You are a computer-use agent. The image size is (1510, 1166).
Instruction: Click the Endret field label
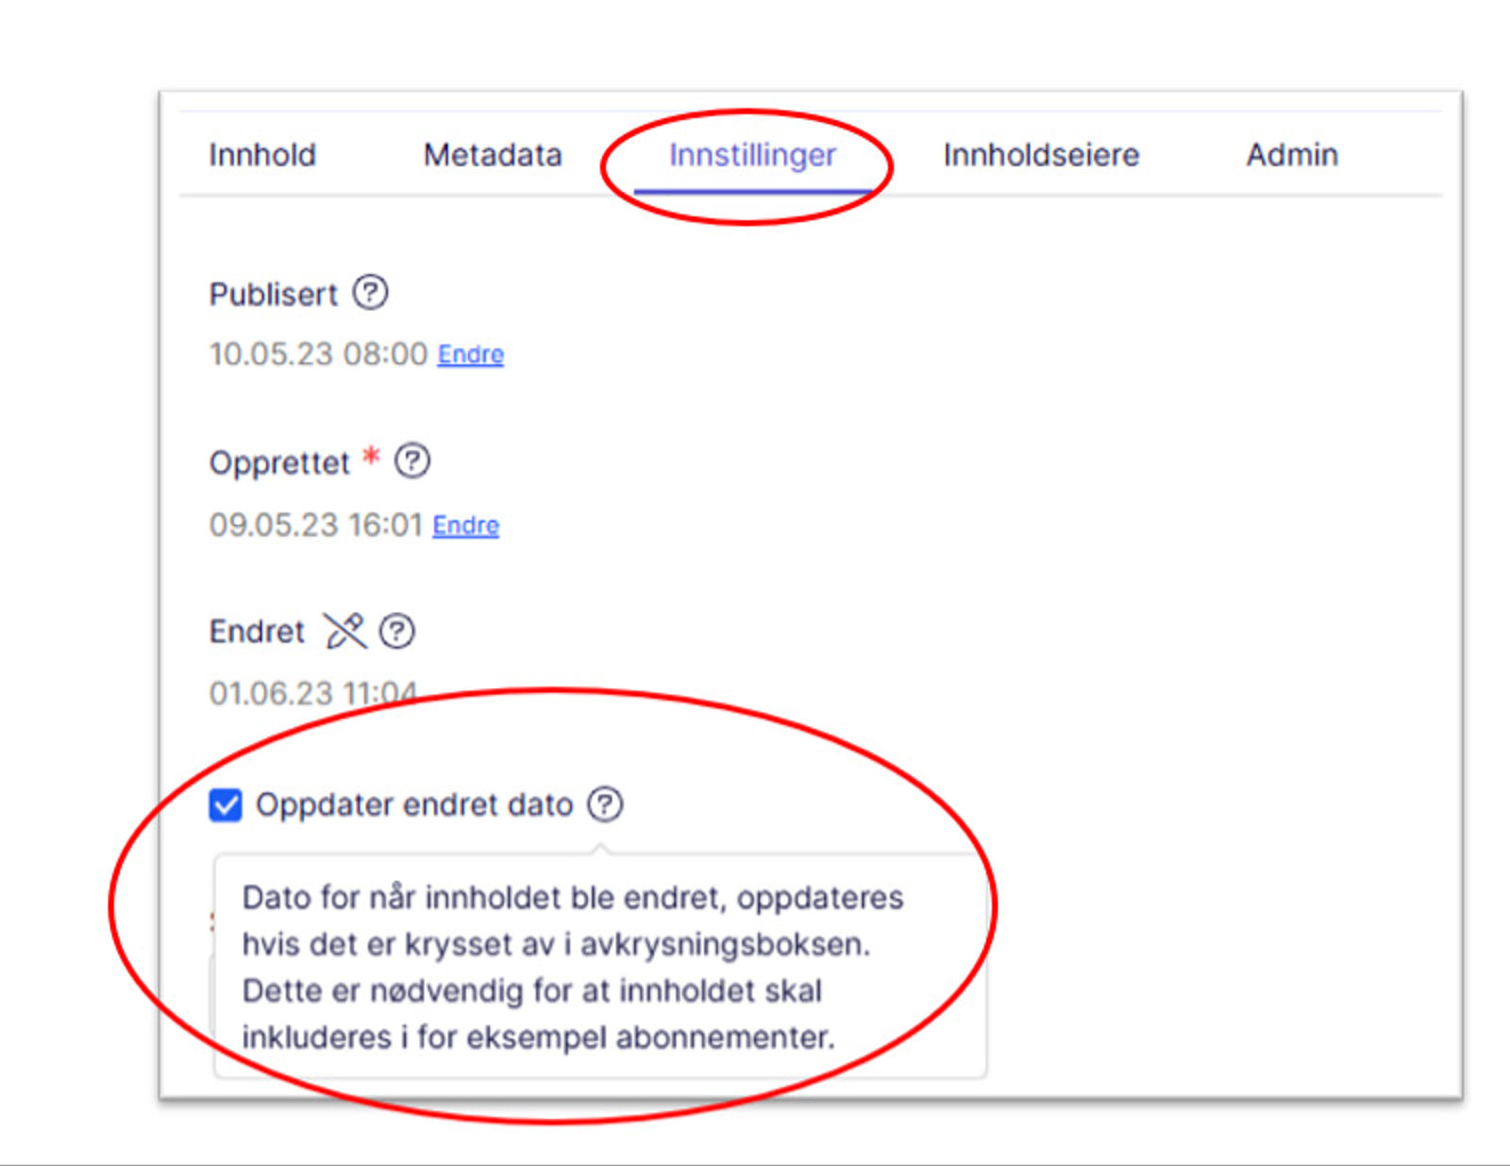tap(257, 632)
